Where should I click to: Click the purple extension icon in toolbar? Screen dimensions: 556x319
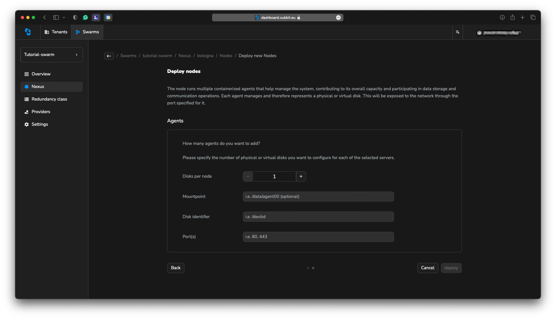pyautogui.click(x=96, y=17)
